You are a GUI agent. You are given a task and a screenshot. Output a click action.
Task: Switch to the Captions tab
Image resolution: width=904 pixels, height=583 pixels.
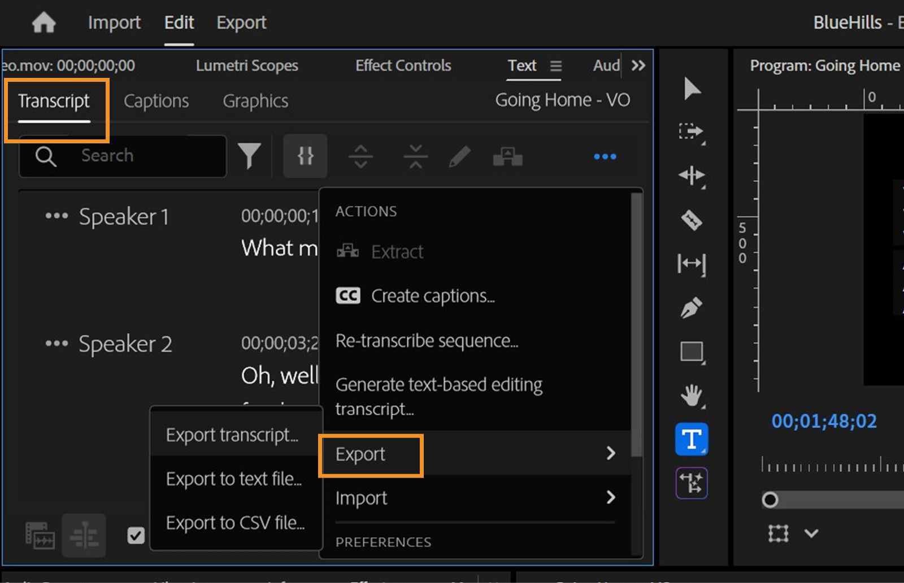[x=156, y=101]
